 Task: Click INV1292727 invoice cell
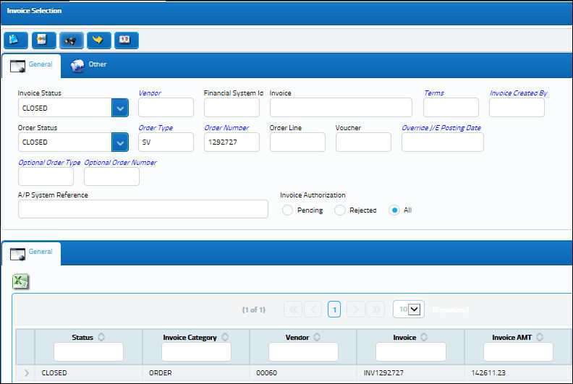click(x=383, y=372)
